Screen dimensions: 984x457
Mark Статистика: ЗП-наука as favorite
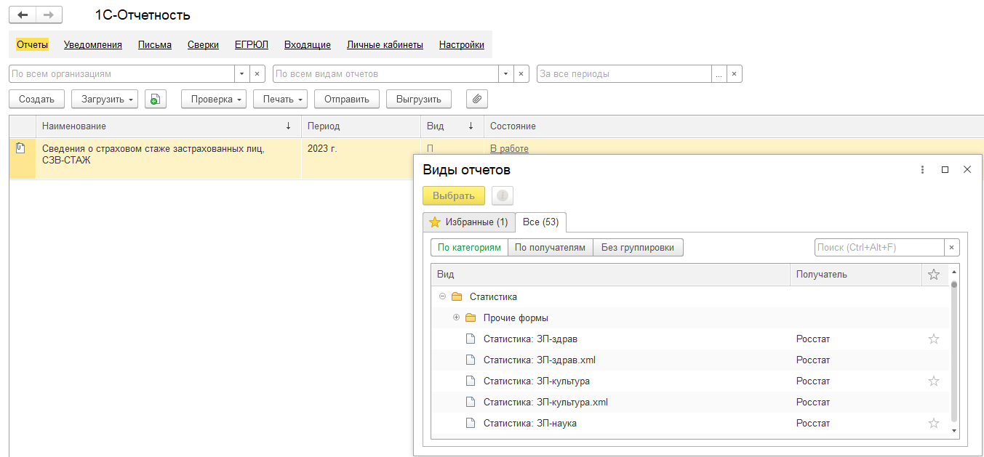tap(934, 423)
